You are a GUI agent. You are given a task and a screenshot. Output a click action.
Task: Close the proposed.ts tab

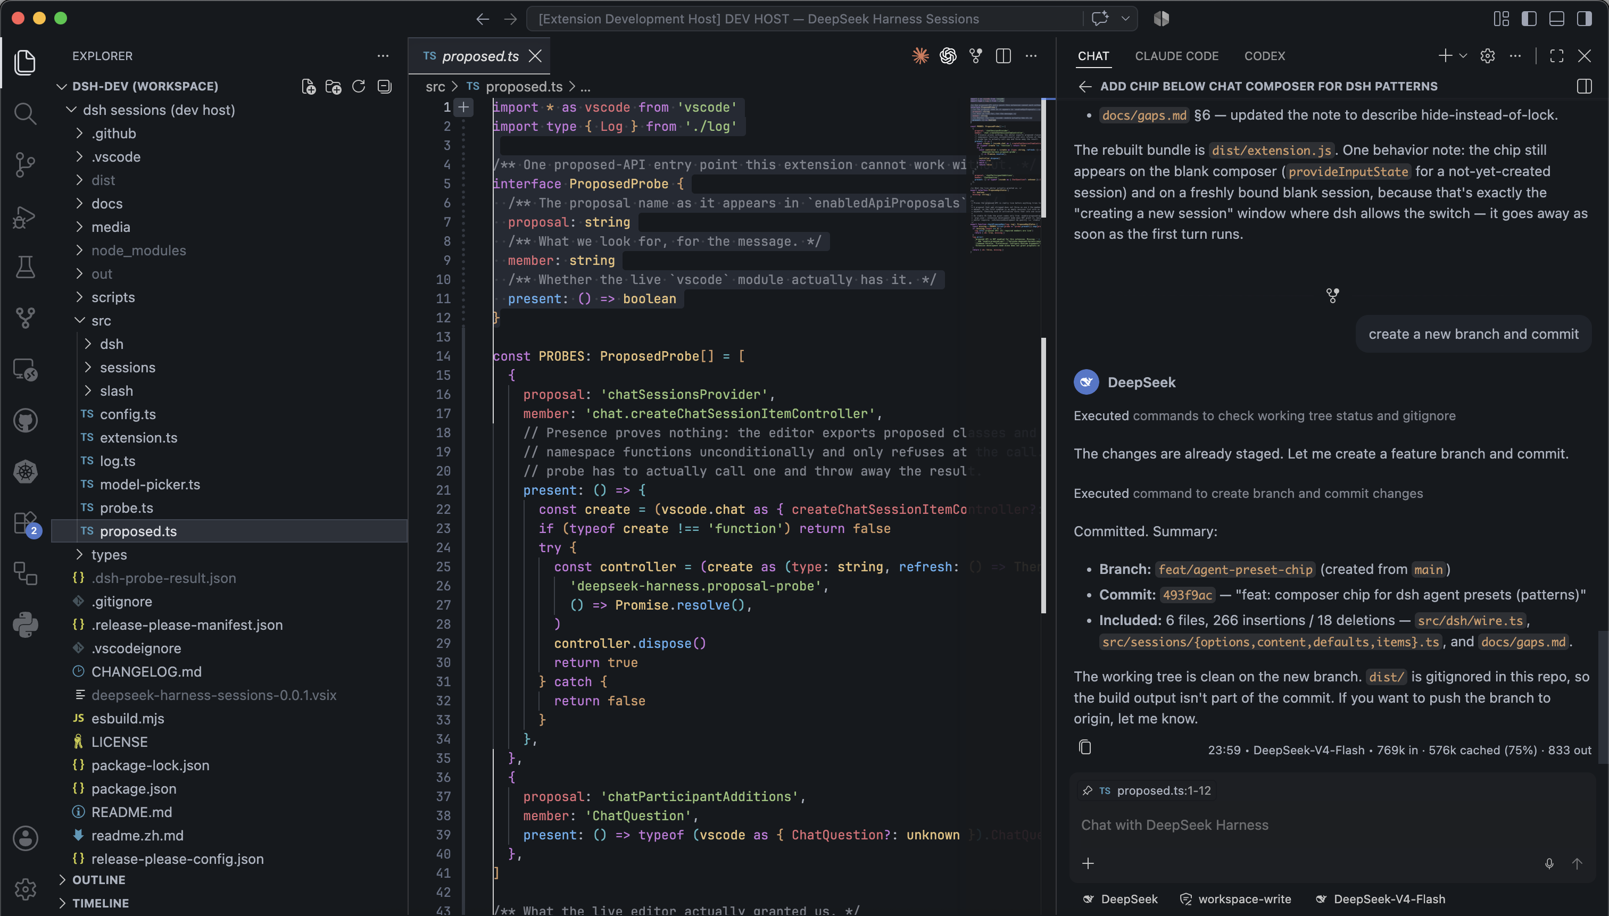click(x=535, y=56)
